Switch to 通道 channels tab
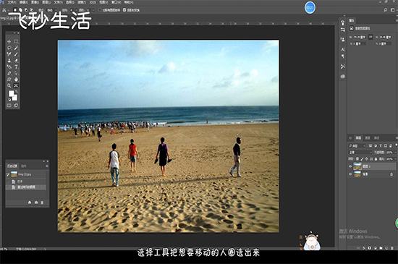Viewport: 398px width, 264px height. 368,138
